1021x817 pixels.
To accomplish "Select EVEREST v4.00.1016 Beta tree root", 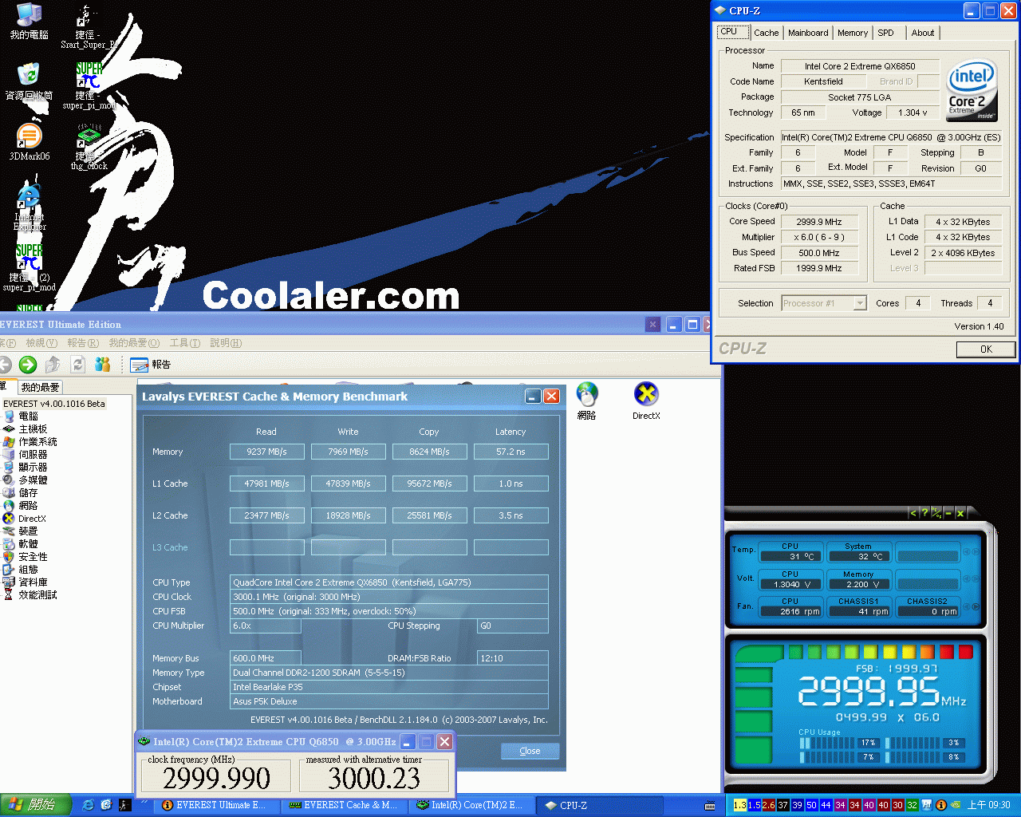I will click(x=54, y=404).
